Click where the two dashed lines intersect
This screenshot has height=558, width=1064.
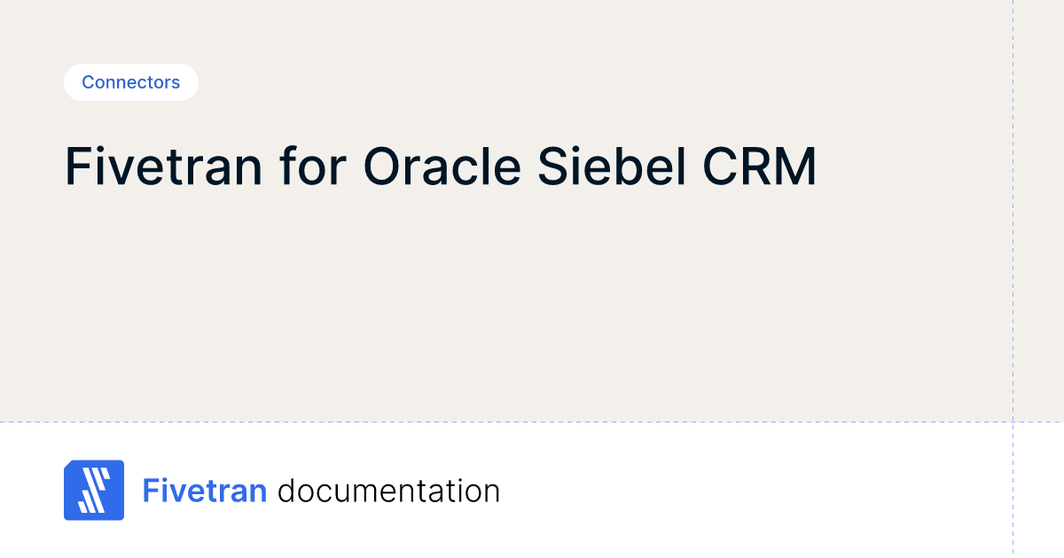pos(1013,422)
